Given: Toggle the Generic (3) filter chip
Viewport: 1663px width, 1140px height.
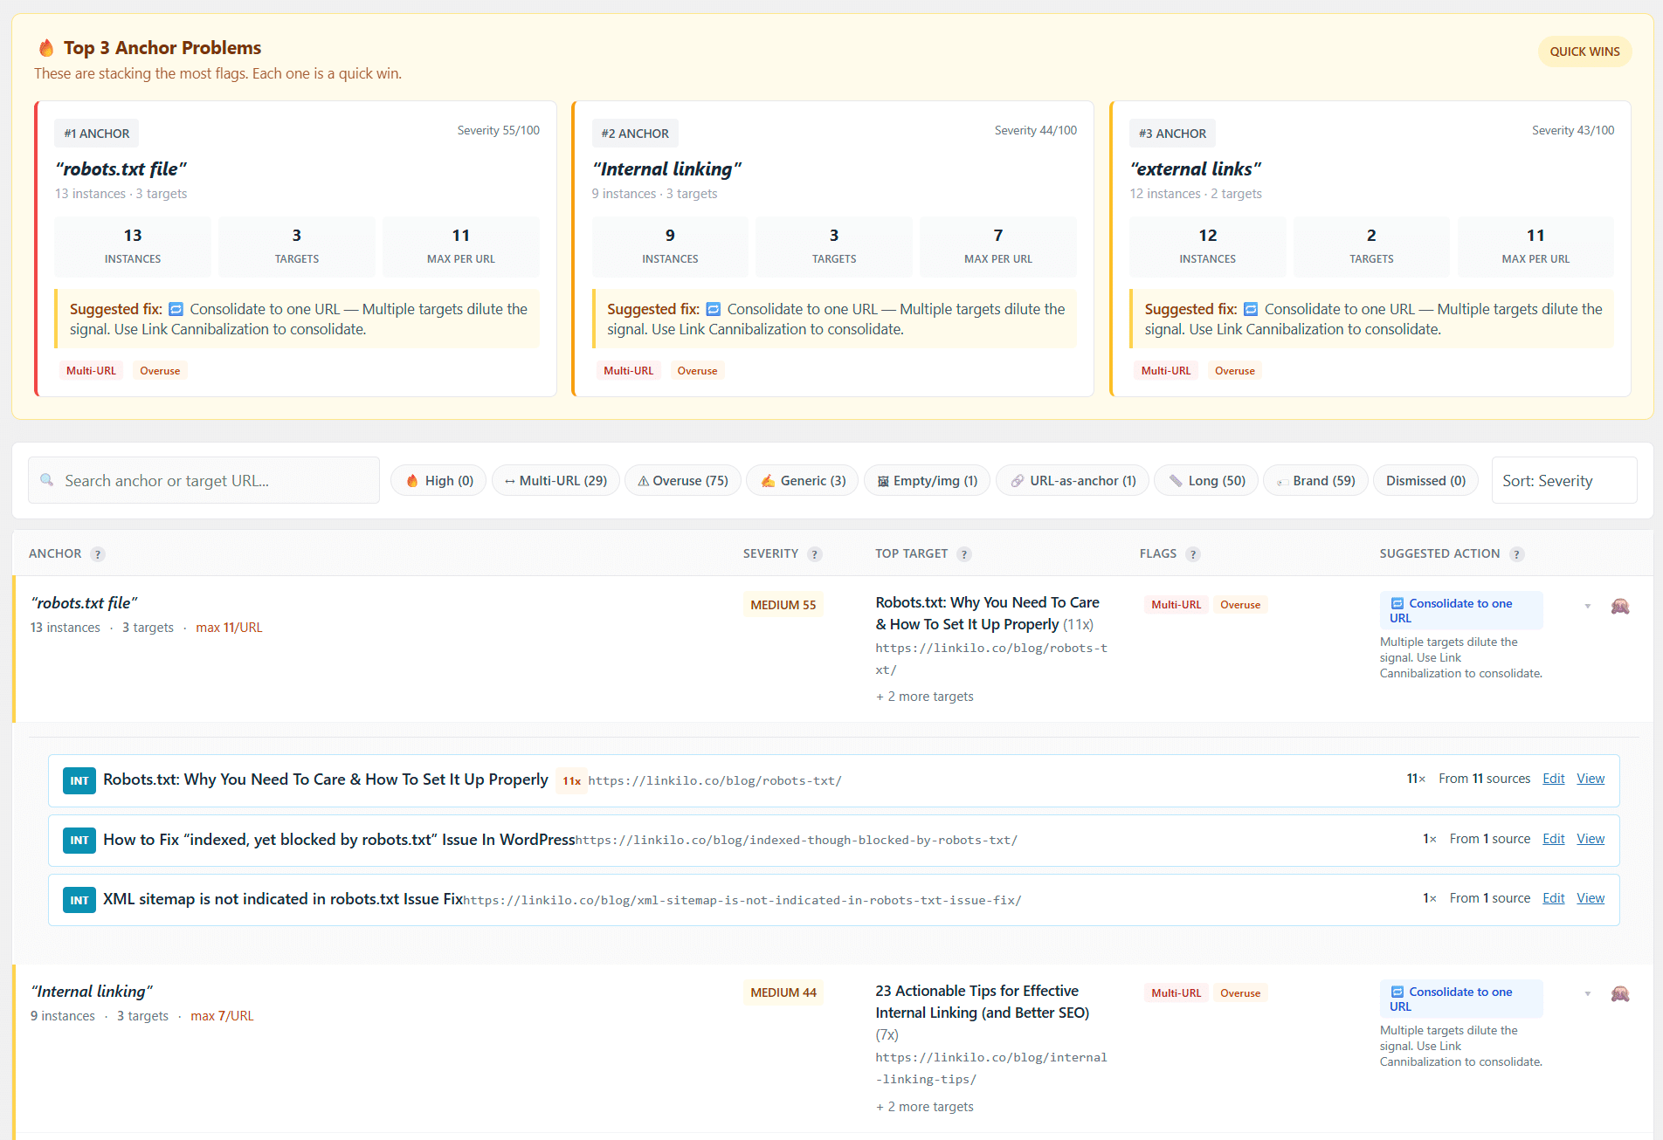Looking at the screenshot, I should 803,481.
